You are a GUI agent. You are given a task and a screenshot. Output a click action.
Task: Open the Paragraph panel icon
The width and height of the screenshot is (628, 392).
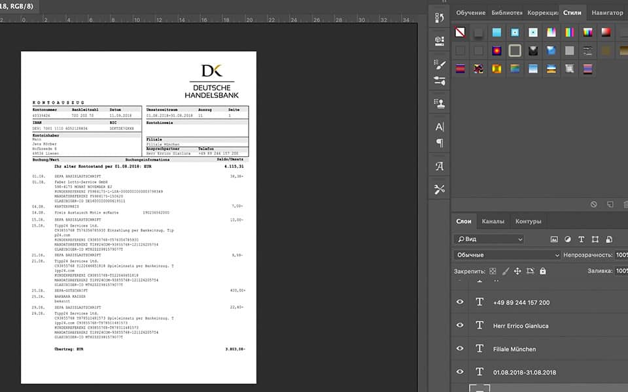[x=440, y=143]
